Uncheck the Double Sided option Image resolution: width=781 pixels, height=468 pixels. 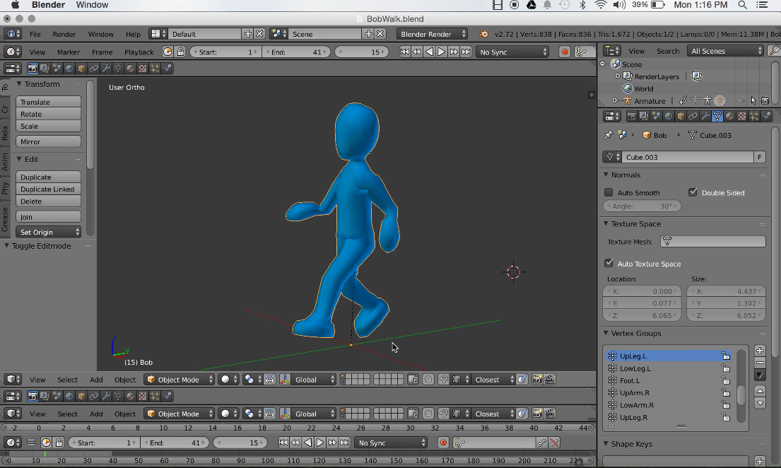693,192
